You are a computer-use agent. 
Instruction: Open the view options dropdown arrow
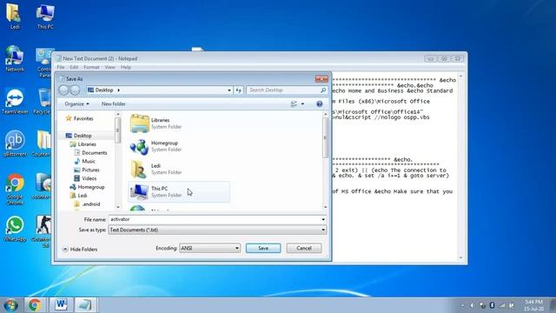[x=302, y=104]
